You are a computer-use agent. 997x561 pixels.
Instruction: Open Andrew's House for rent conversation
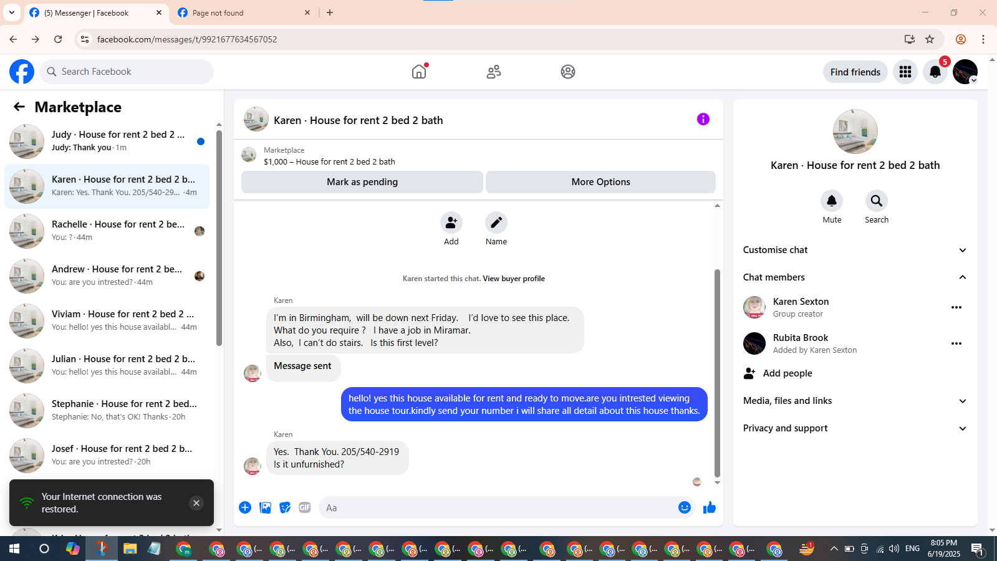(107, 276)
